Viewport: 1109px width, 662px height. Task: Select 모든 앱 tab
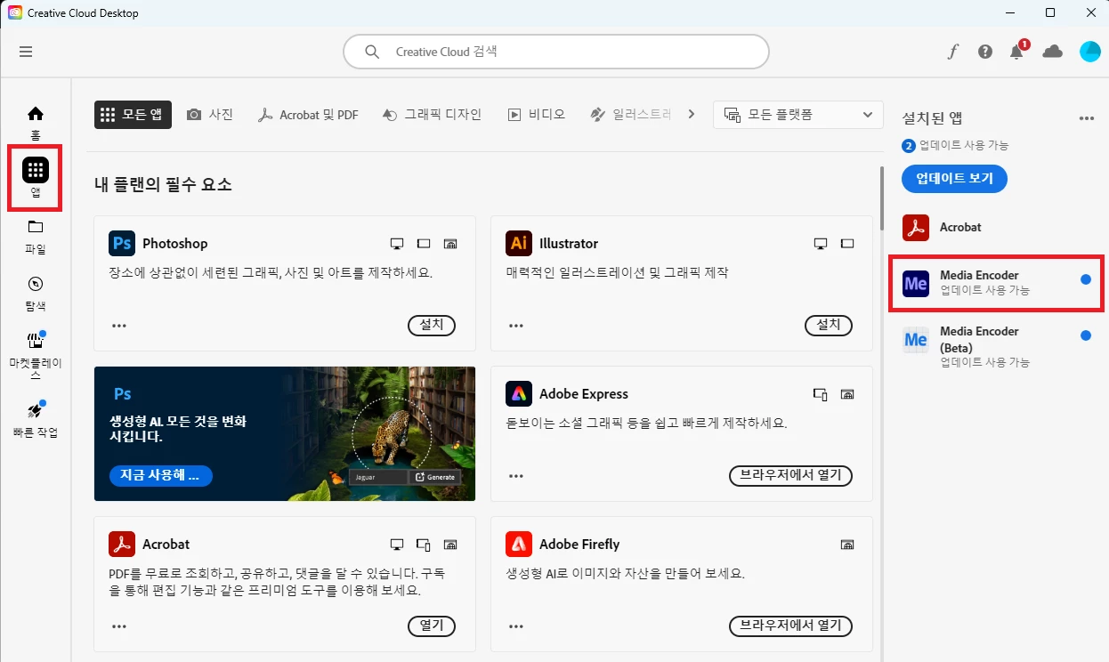(133, 115)
